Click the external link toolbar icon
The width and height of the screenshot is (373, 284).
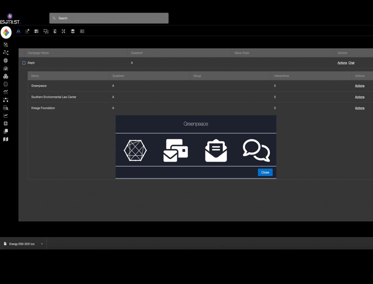point(27,31)
